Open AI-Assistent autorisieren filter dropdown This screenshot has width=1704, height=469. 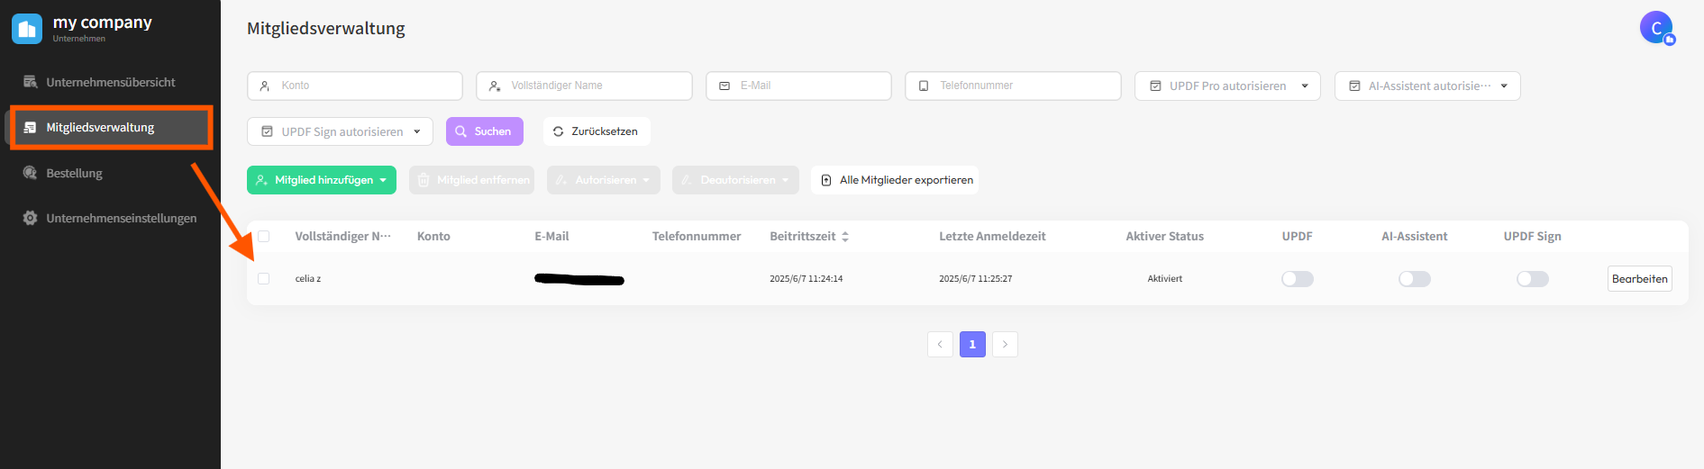point(1427,86)
